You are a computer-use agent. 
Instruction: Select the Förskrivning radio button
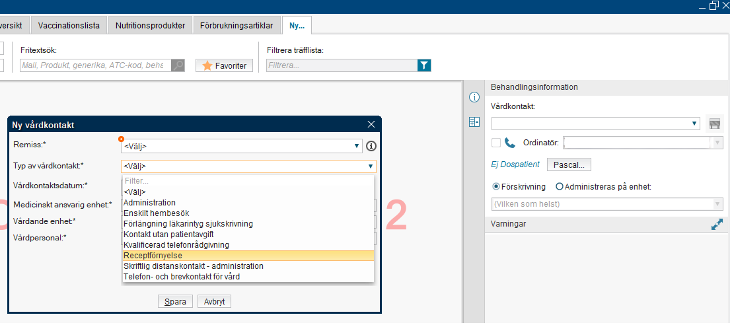click(x=496, y=187)
